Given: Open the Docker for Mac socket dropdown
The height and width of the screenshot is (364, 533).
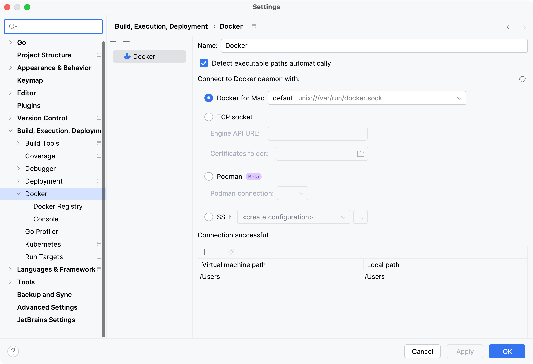Looking at the screenshot, I should coord(459,98).
